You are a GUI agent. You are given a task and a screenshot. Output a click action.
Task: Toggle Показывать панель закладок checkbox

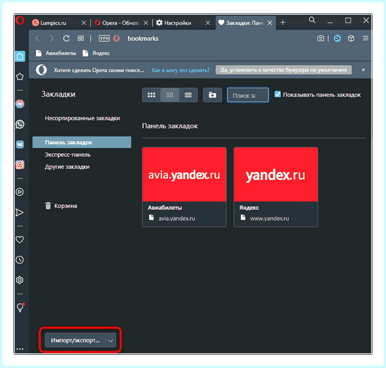278,95
